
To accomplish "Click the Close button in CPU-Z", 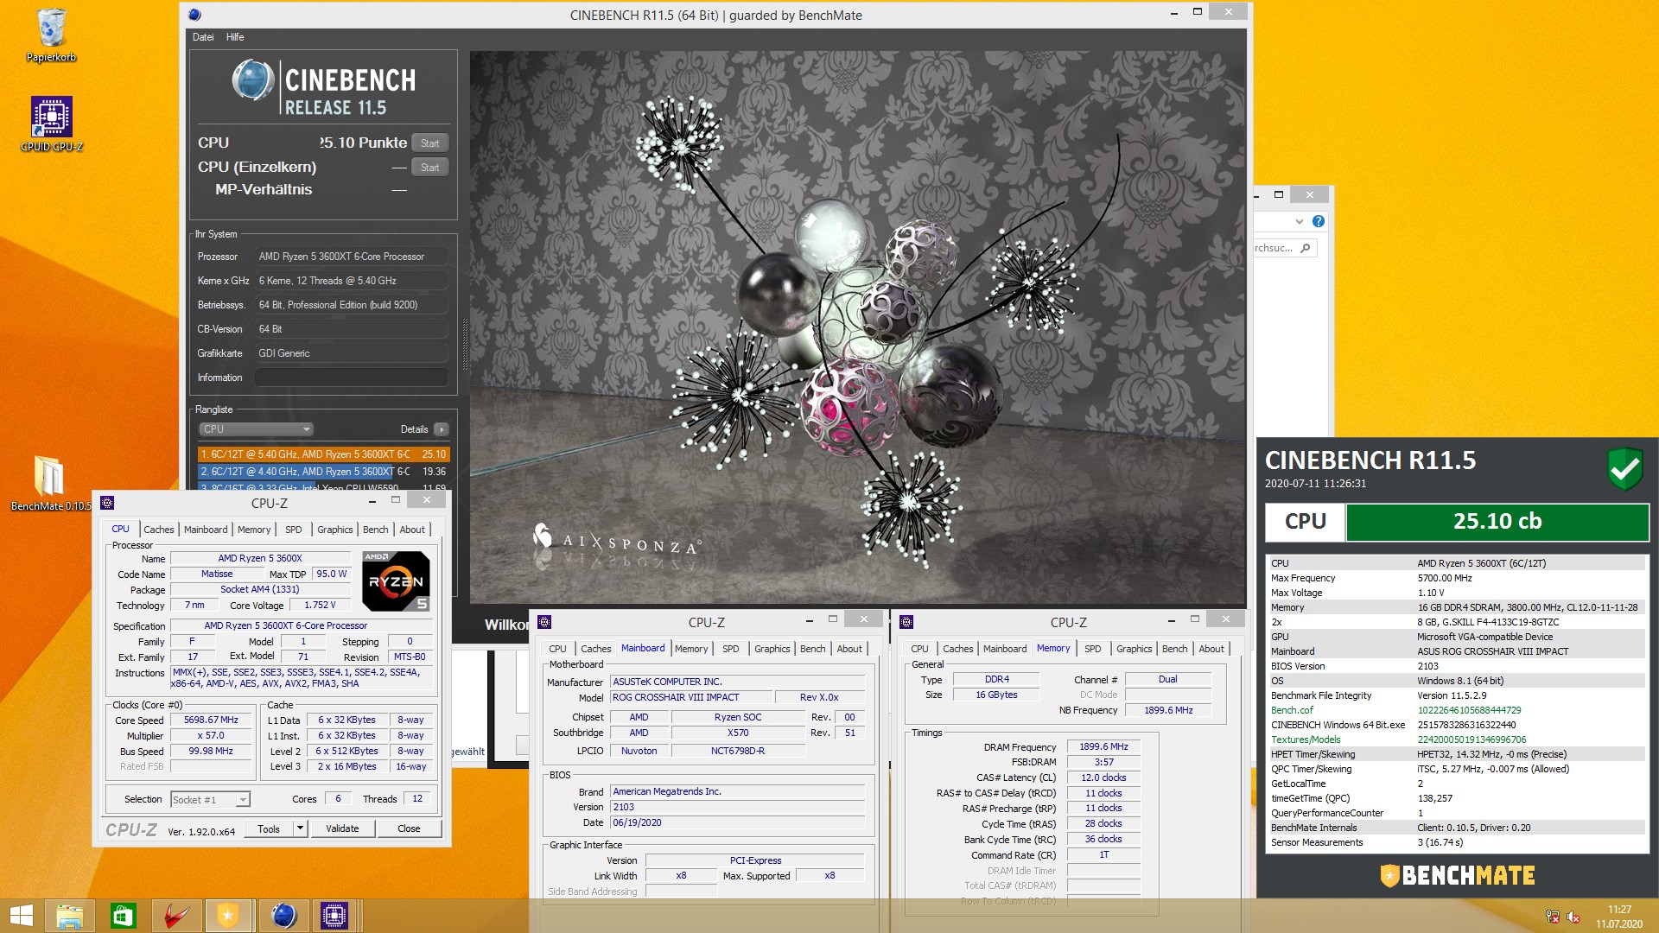I will pos(409,828).
